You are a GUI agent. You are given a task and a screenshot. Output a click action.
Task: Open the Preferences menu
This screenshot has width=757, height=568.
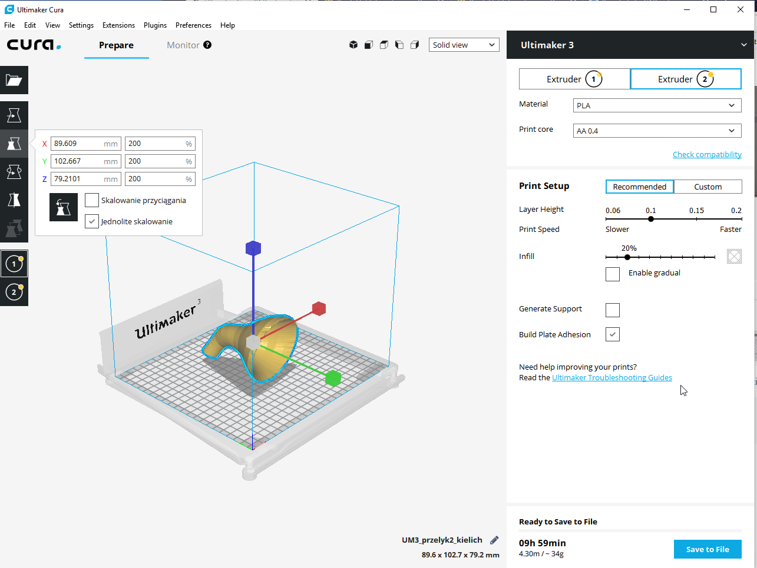click(x=193, y=25)
